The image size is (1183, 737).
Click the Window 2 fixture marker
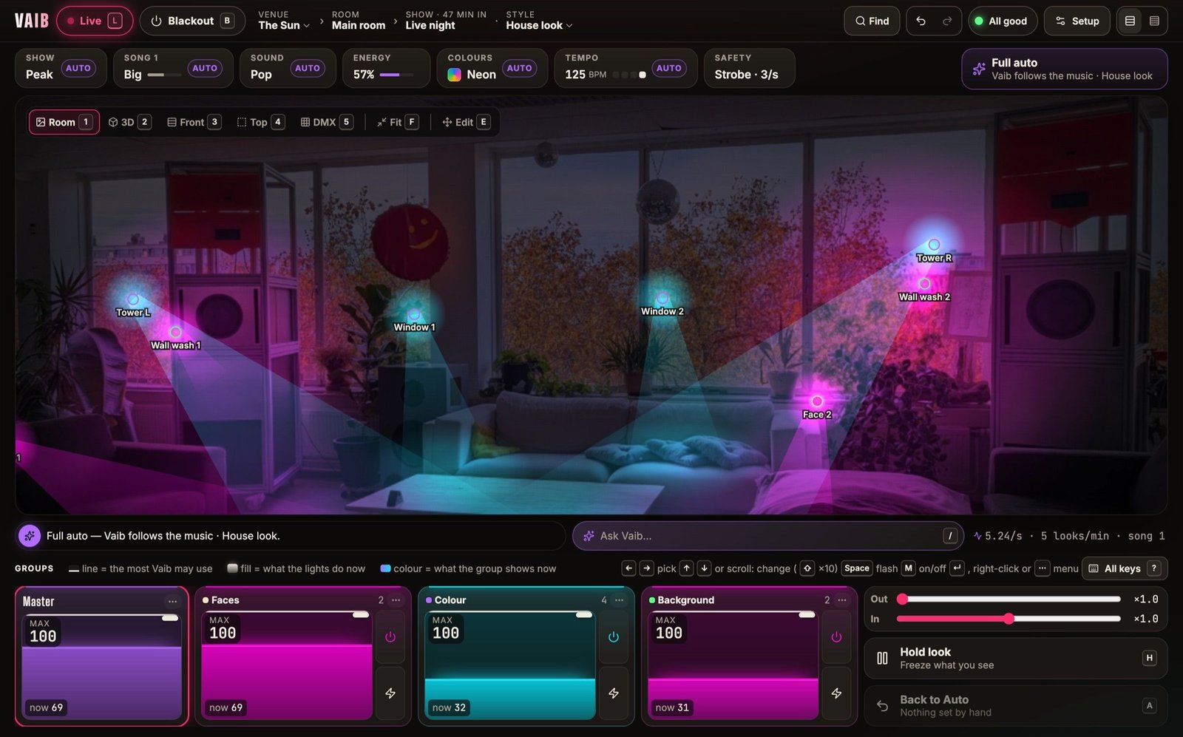pyautogui.click(x=662, y=299)
